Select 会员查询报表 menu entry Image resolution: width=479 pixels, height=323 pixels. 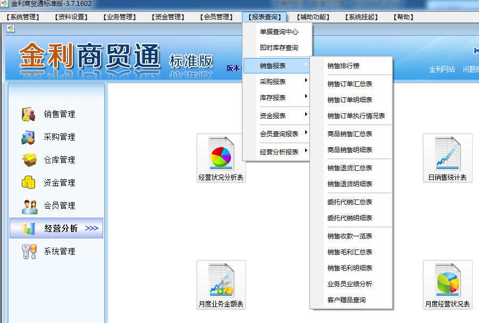276,134
